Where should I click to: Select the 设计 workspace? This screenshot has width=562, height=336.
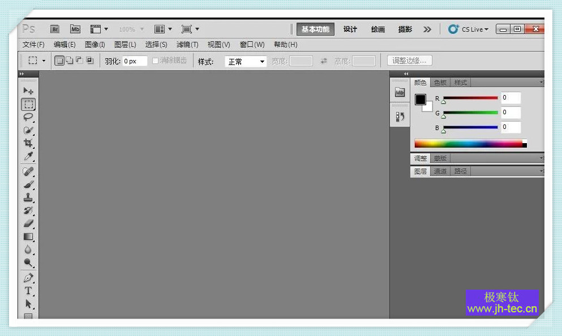click(x=350, y=29)
